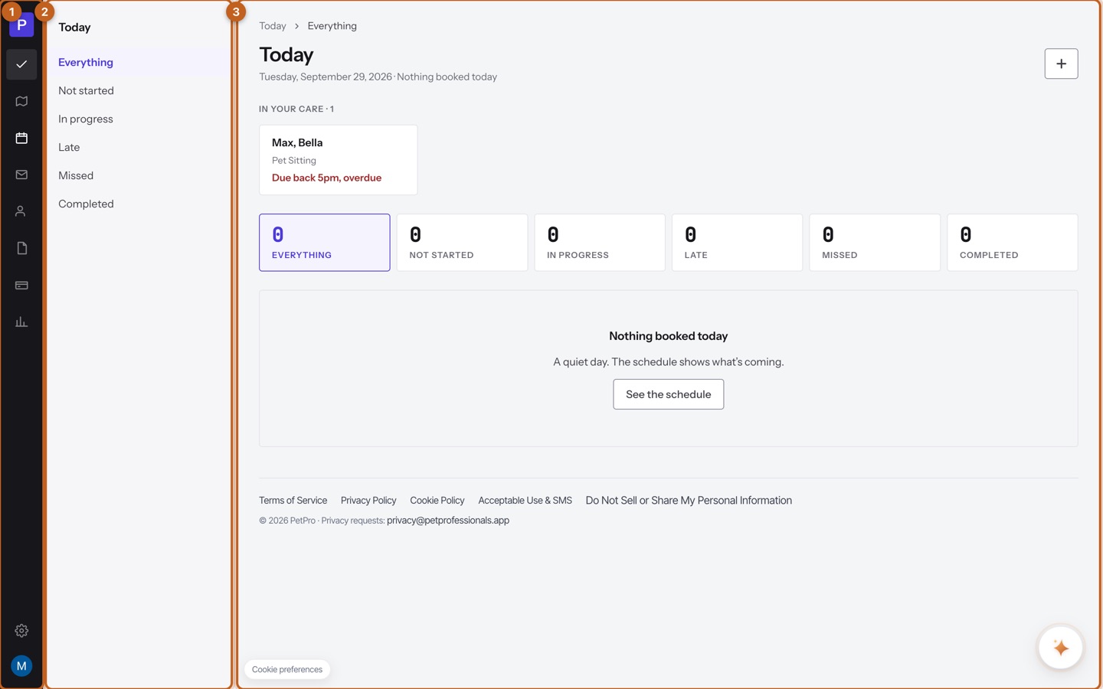Select Late in the Today list
The width and height of the screenshot is (1103, 689).
138,147
